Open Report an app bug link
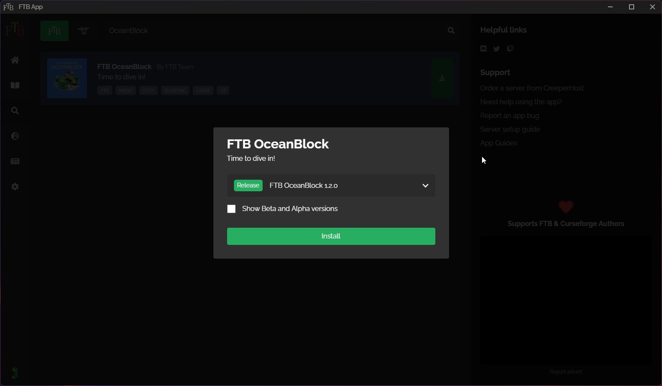 [510, 116]
